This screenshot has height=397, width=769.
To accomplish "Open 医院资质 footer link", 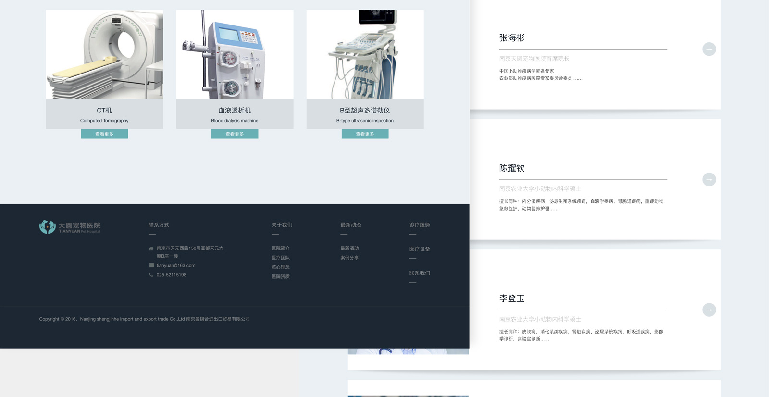I will (281, 276).
